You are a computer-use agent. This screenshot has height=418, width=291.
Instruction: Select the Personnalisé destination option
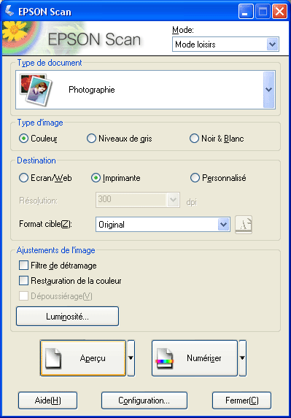coord(195,178)
